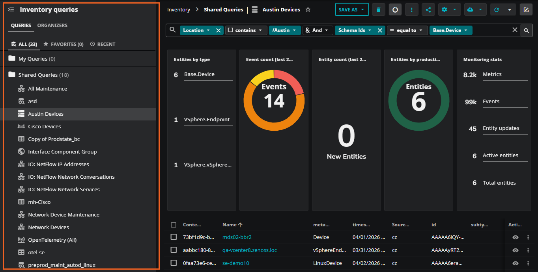Run the search with the magnifier button
The image size is (538, 272).
[x=526, y=30]
